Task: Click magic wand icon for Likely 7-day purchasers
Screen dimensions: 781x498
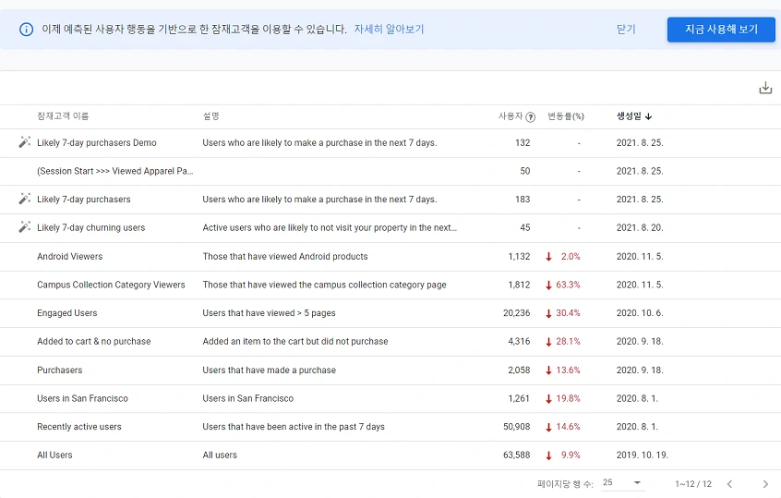Action: tap(24, 199)
